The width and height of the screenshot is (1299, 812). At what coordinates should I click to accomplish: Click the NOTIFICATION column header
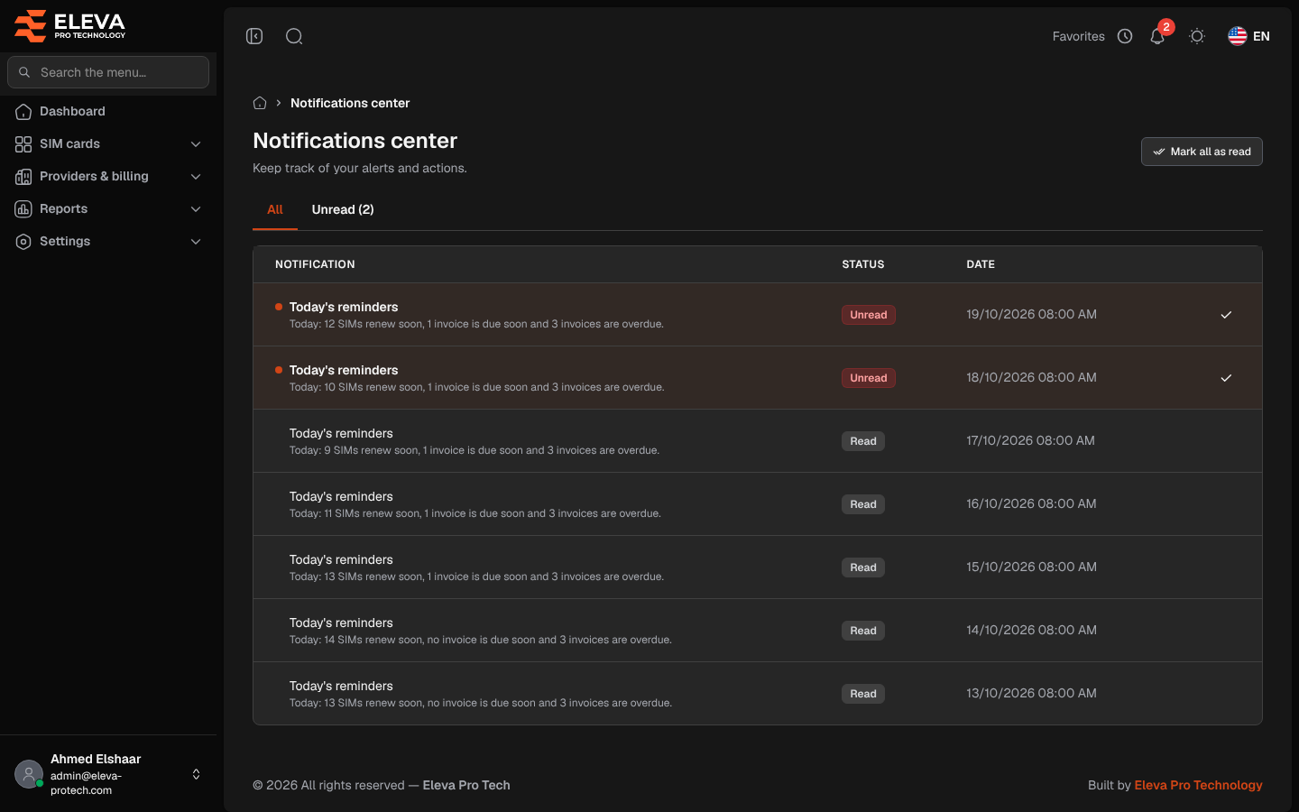point(315,264)
